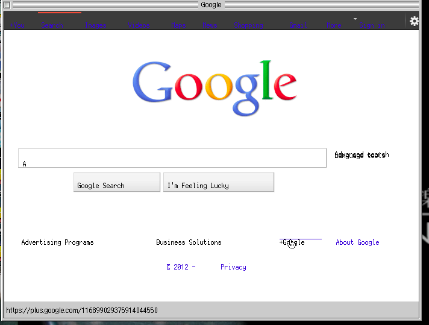Click the window close box in title bar
This screenshot has width=429, height=325.
click(x=7, y=5)
